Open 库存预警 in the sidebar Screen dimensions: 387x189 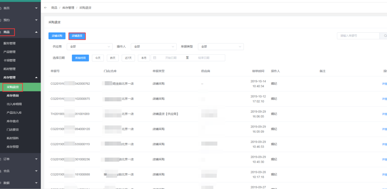(13, 147)
